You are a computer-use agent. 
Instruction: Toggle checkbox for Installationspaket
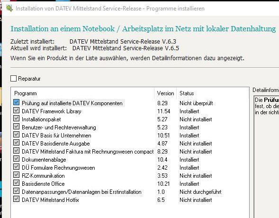click(x=17, y=118)
